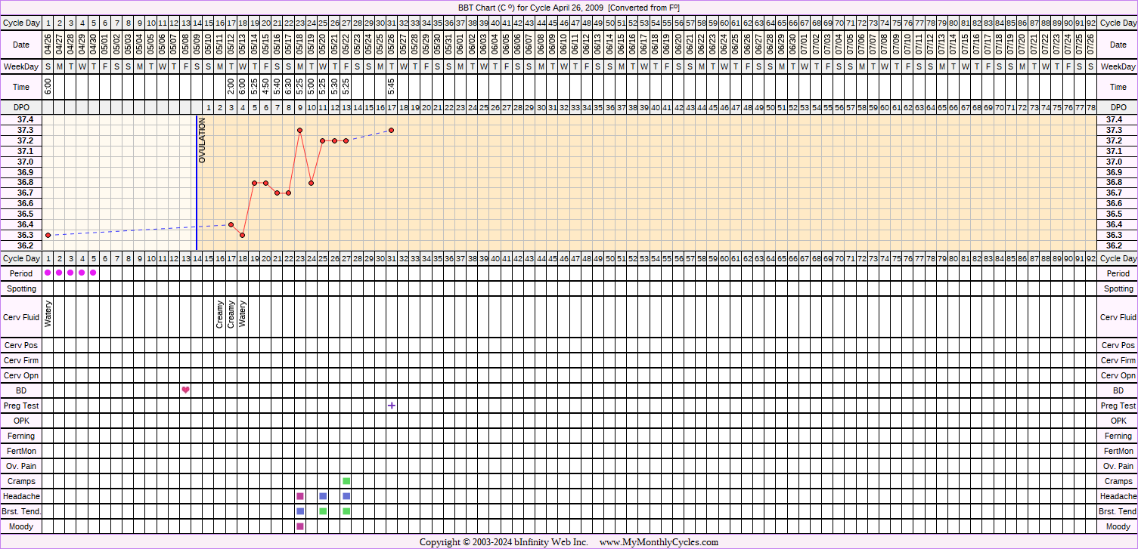This screenshot has width=1138, height=549.
Task: Click the magenta square in the Moody row
Action: tap(300, 526)
